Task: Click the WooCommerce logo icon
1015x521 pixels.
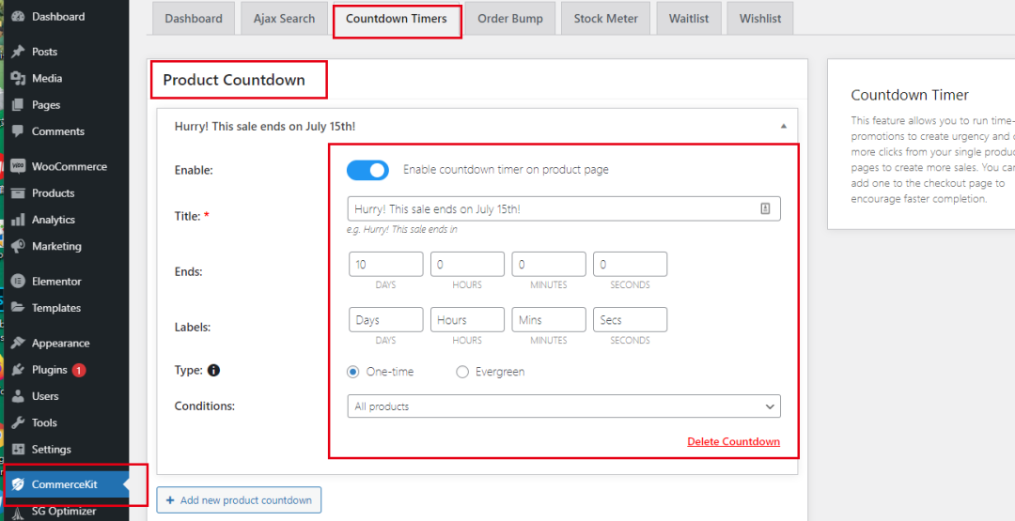Action: (x=18, y=166)
